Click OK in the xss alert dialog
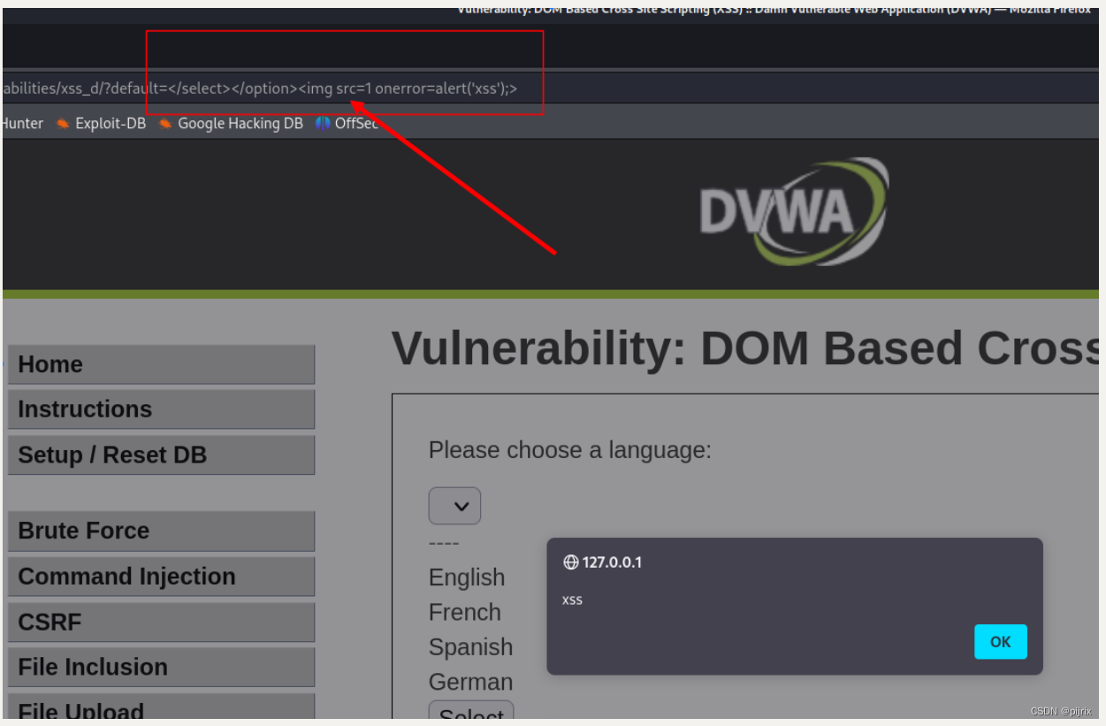 [x=1001, y=642]
